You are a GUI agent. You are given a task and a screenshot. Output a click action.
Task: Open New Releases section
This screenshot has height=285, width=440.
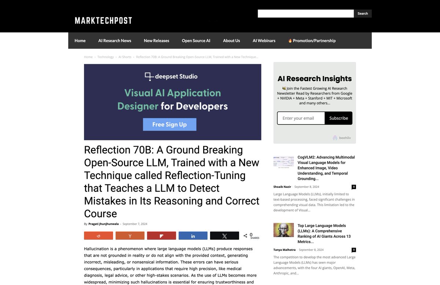(157, 41)
